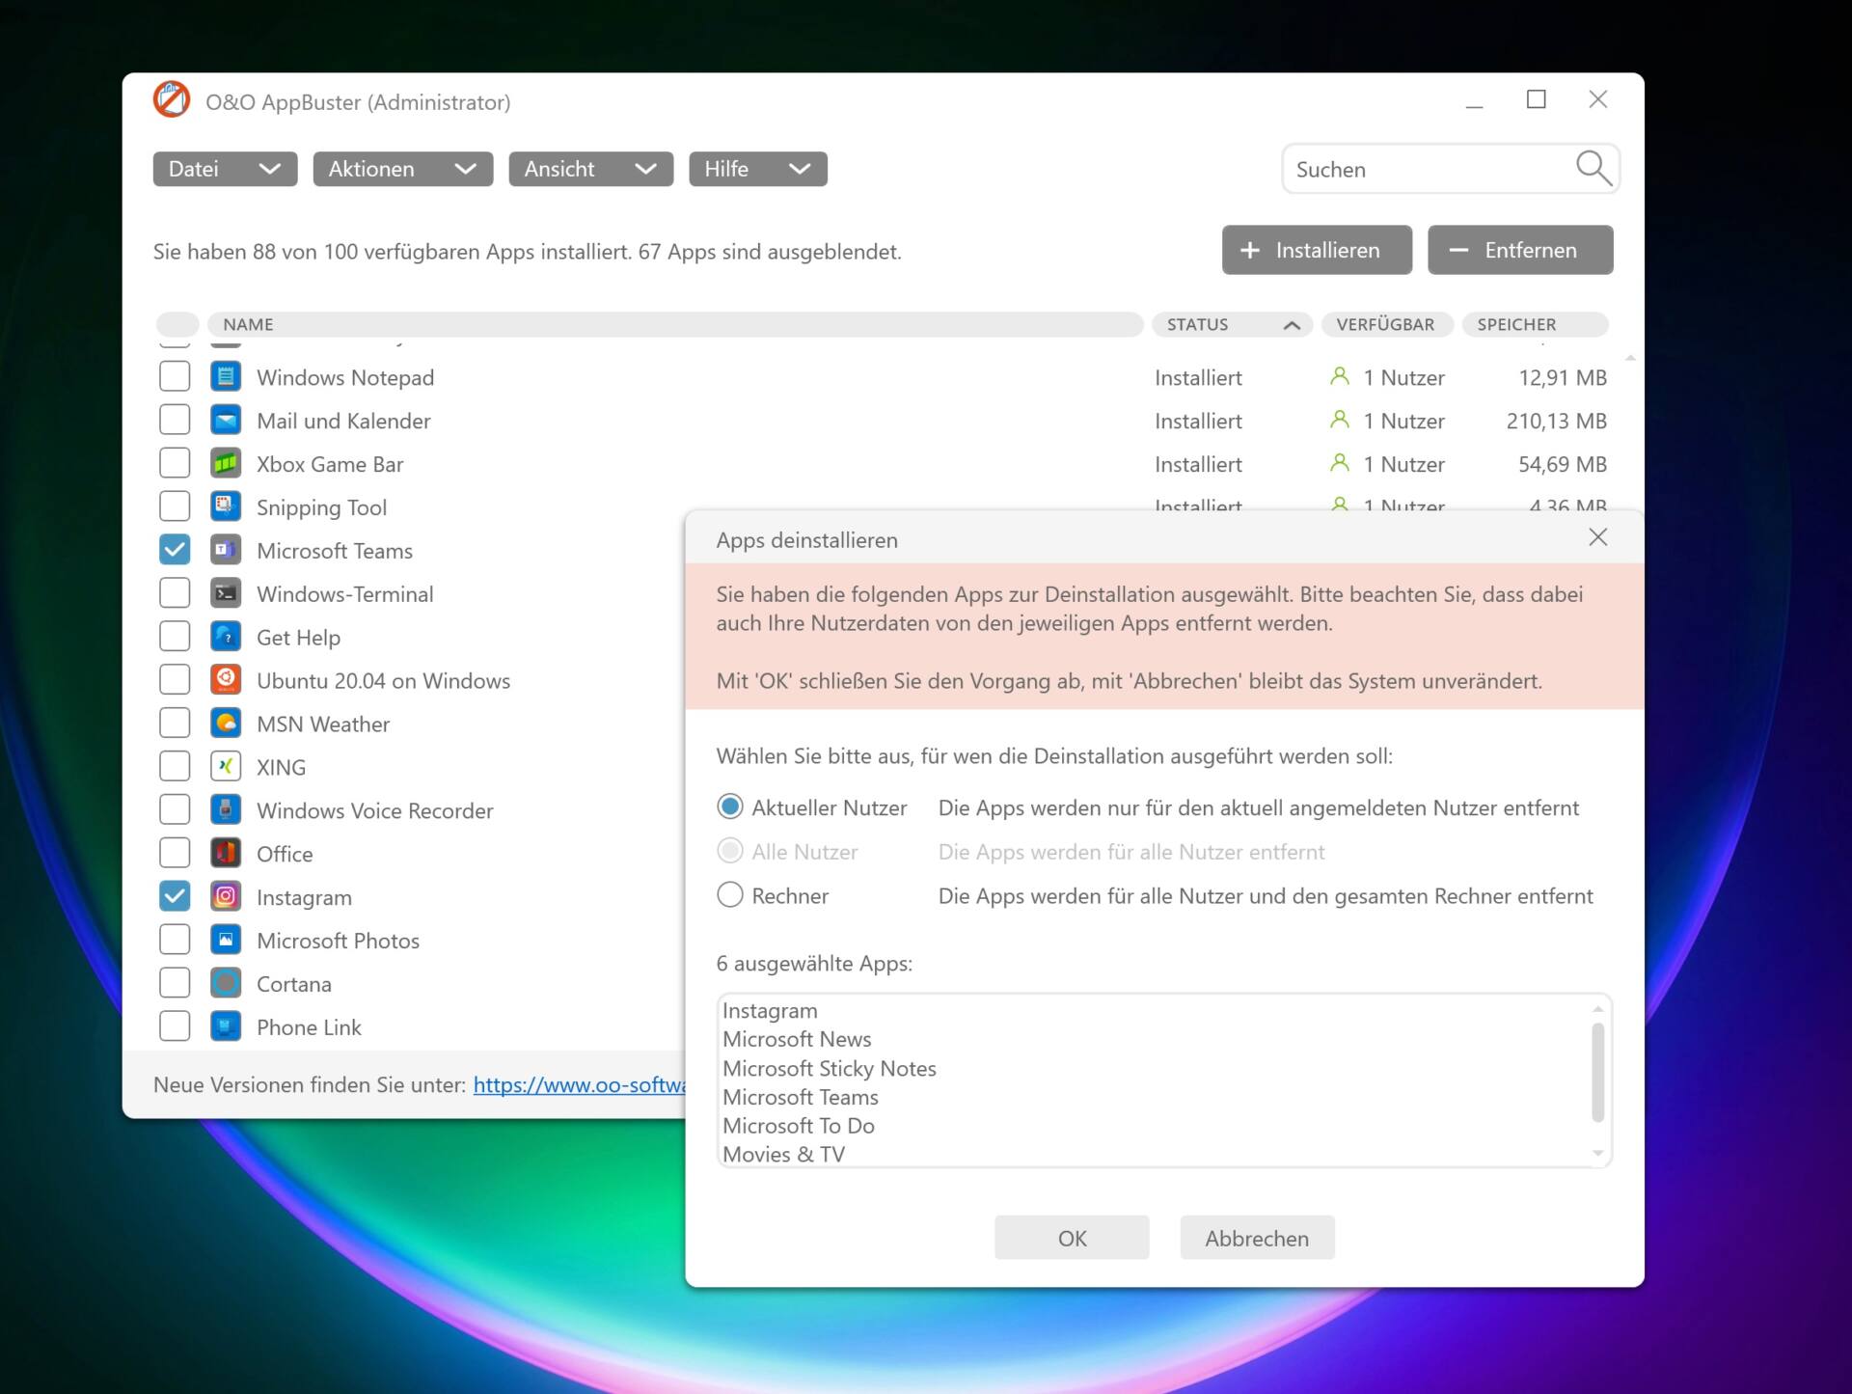Screen dimensions: 1852x1394
Task: Click the Instagram app icon
Action: point(225,896)
